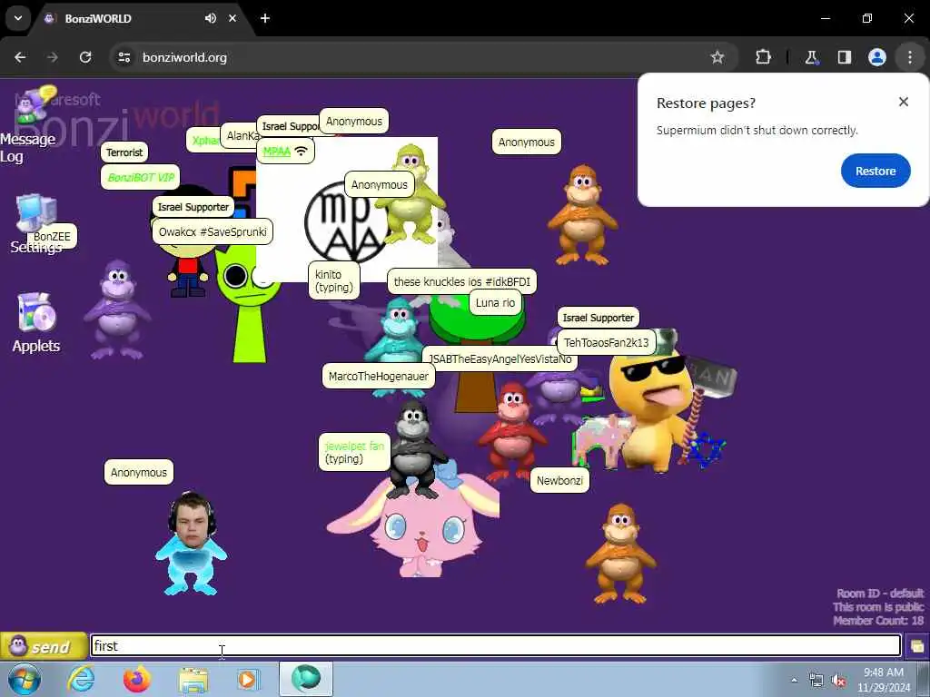Expand the tab search dropdown
Screen dimensions: 930x697
pos(18,18)
